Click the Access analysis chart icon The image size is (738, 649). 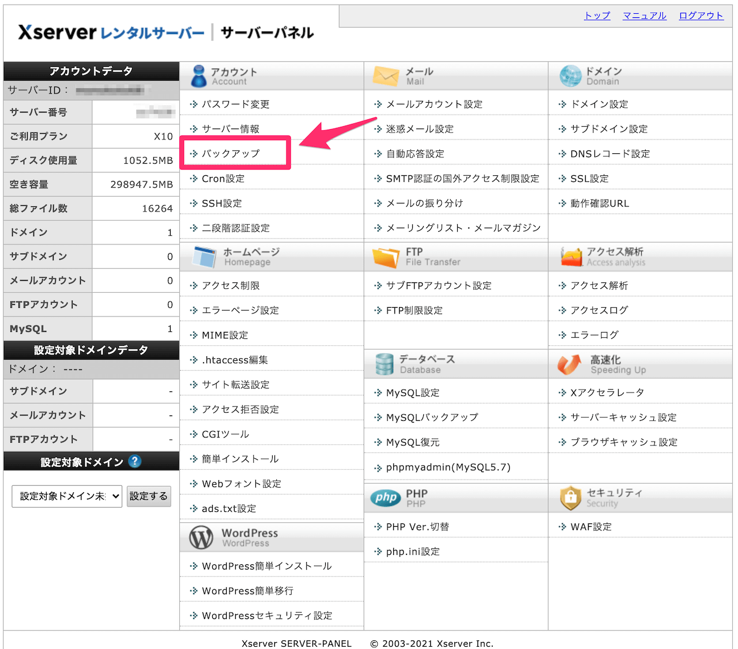[571, 257]
